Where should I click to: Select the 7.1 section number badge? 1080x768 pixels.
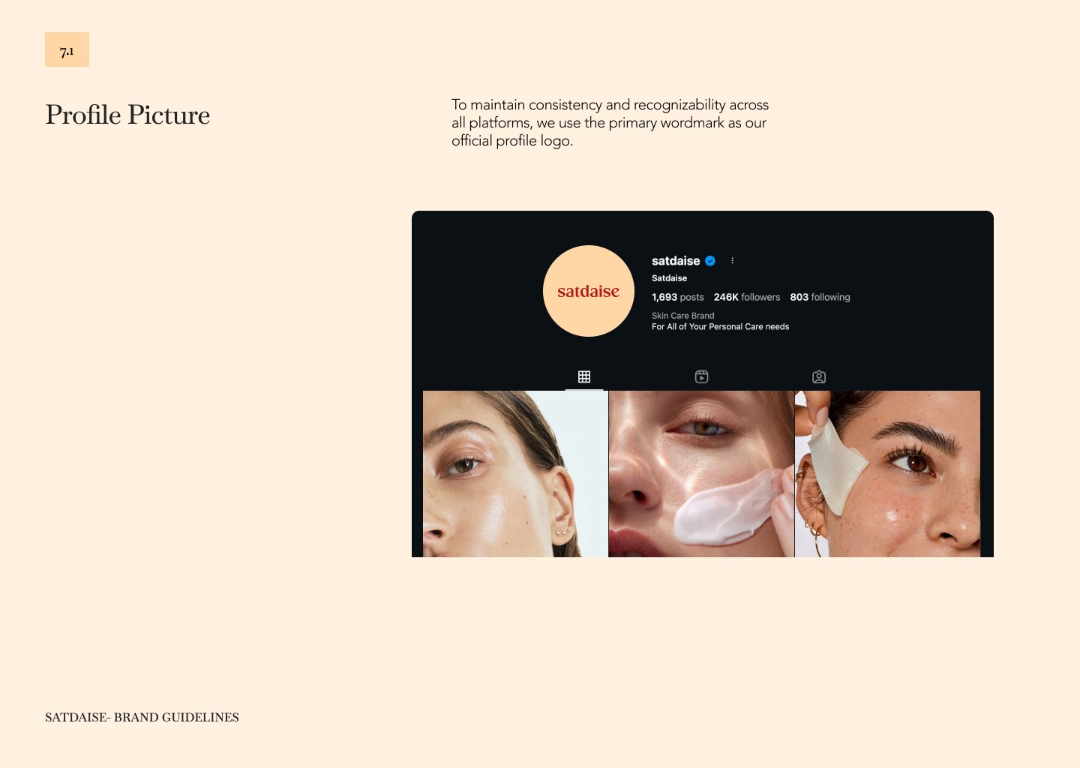(x=67, y=49)
